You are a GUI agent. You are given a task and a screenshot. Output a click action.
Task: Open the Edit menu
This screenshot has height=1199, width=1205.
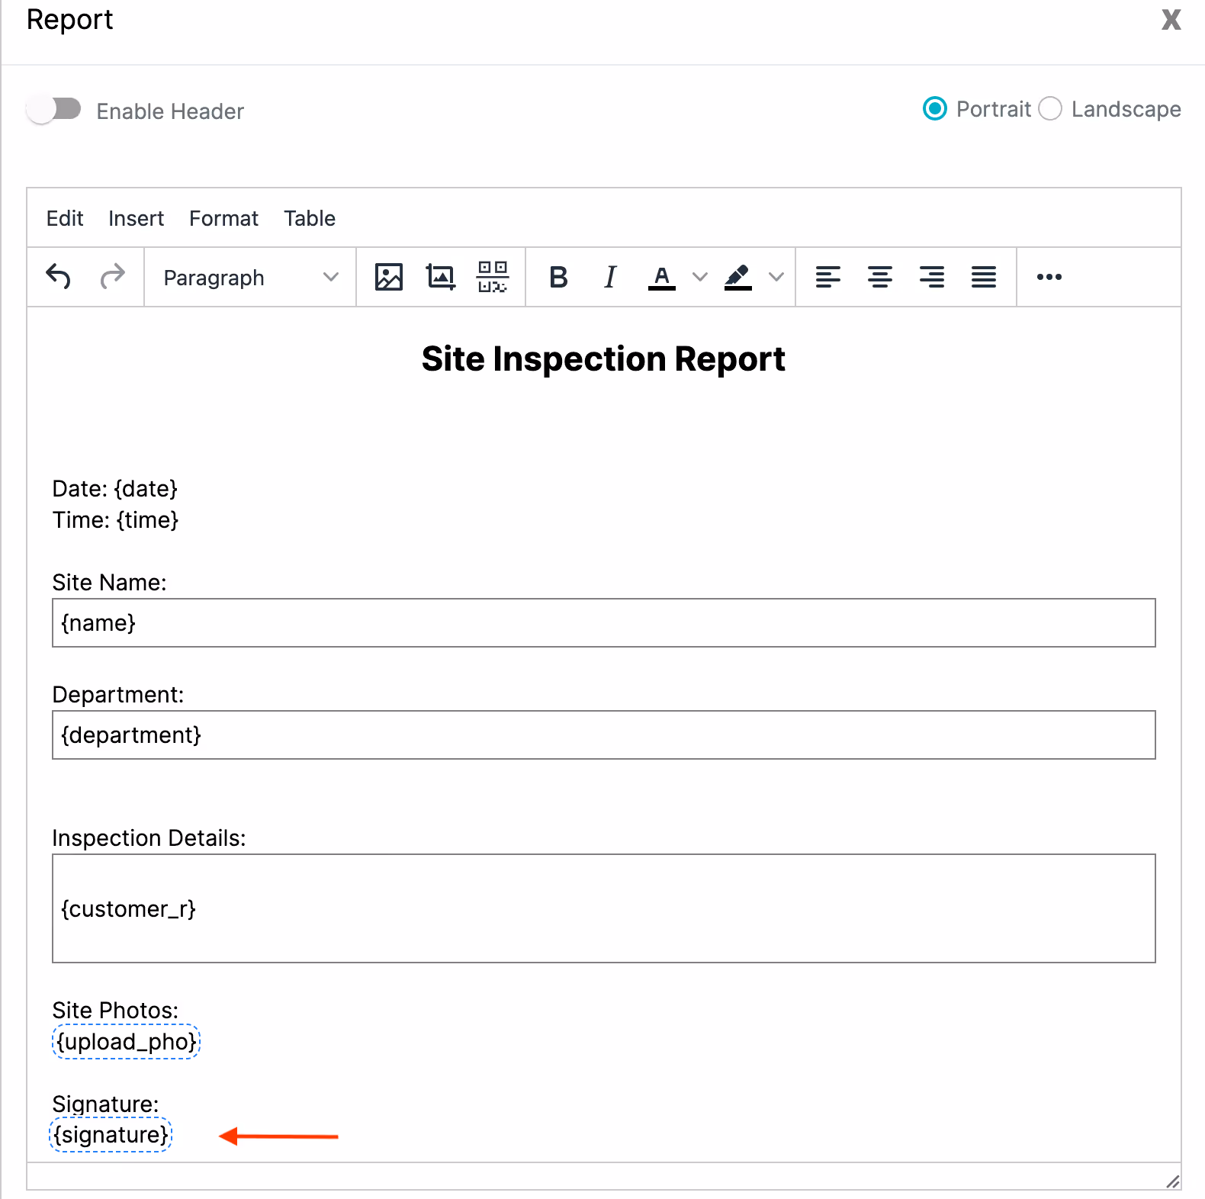tap(65, 219)
